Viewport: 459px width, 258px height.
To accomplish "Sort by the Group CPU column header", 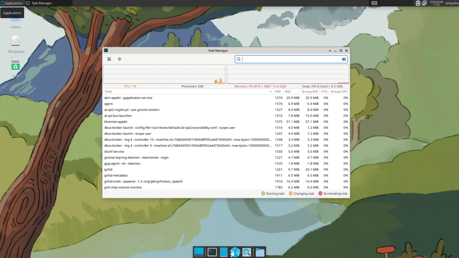I will tap(339, 91).
